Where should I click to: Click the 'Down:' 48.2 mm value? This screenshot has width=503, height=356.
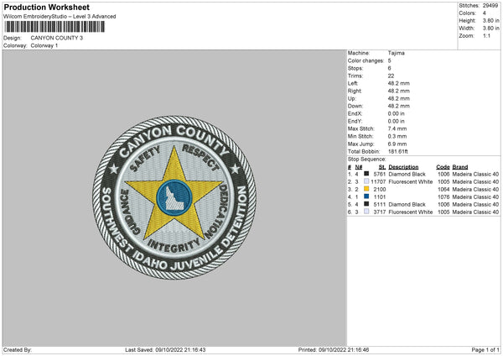[x=399, y=106]
